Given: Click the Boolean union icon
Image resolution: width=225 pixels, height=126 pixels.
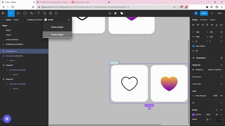Looking at the screenshot, I should (122, 13).
